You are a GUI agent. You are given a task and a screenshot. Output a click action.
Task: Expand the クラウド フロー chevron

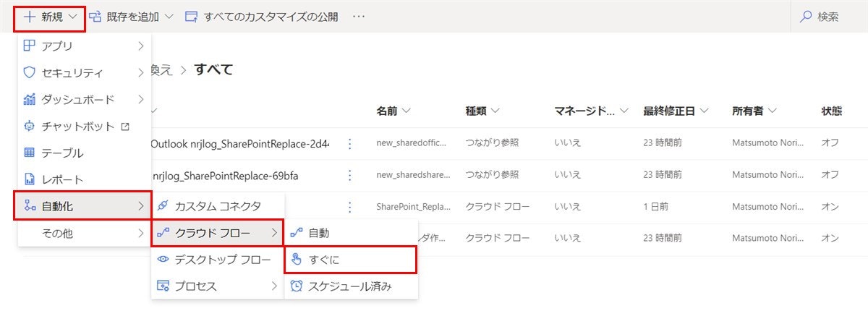tap(273, 233)
